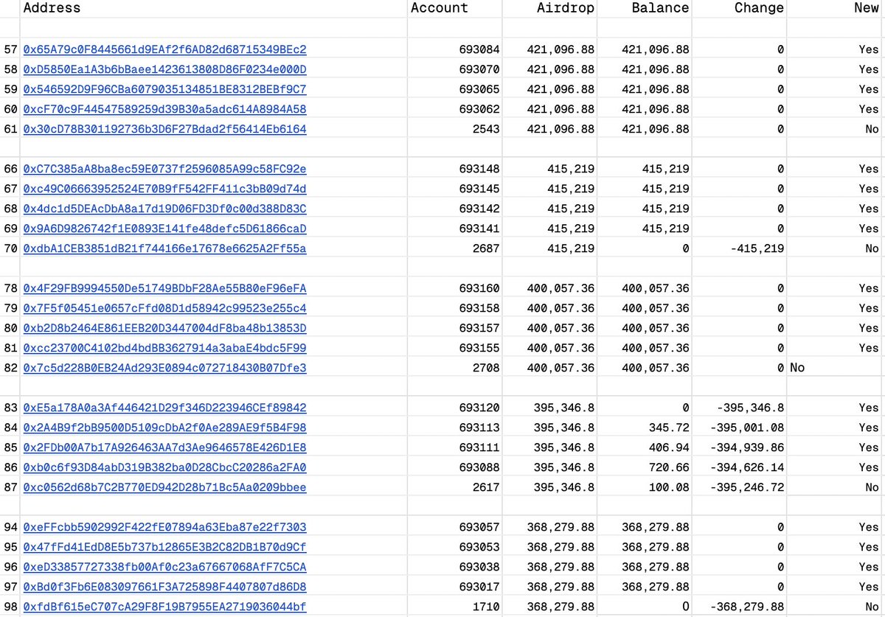Select row number 70
This screenshot has height=617, width=885.
click(10, 248)
